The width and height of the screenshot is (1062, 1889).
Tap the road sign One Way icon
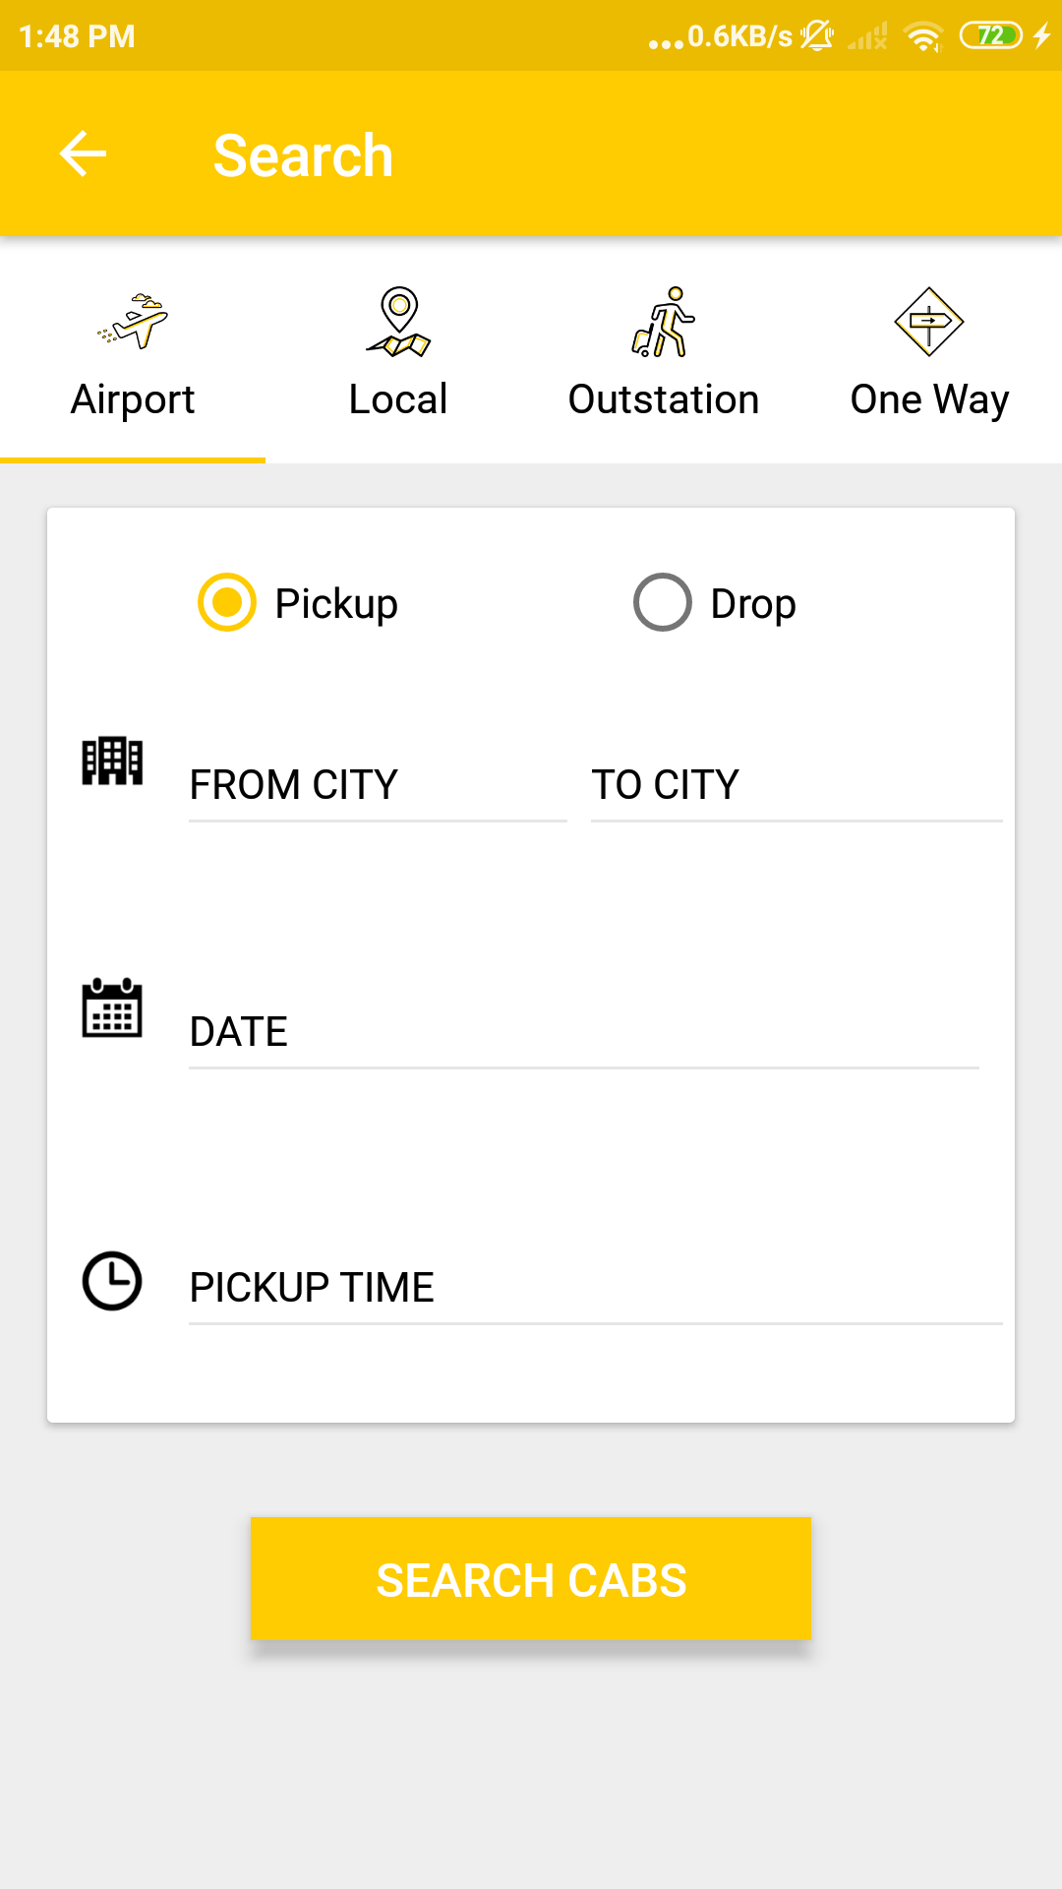pyautogui.click(x=929, y=321)
